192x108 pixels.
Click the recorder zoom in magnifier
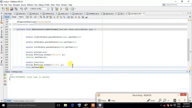160,100
